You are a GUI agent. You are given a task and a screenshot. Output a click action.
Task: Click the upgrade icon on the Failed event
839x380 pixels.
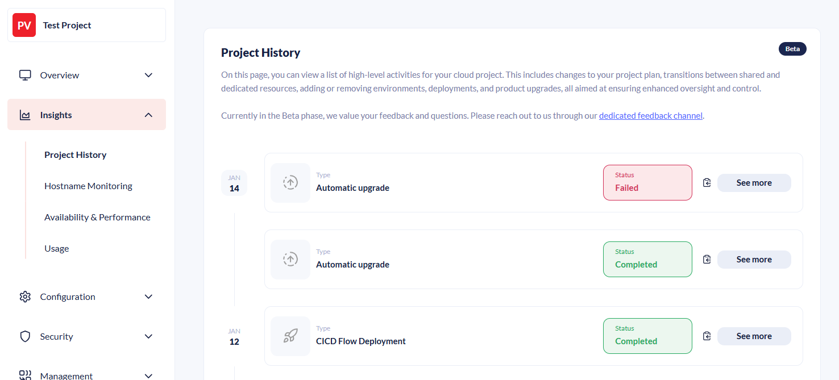[x=290, y=182]
